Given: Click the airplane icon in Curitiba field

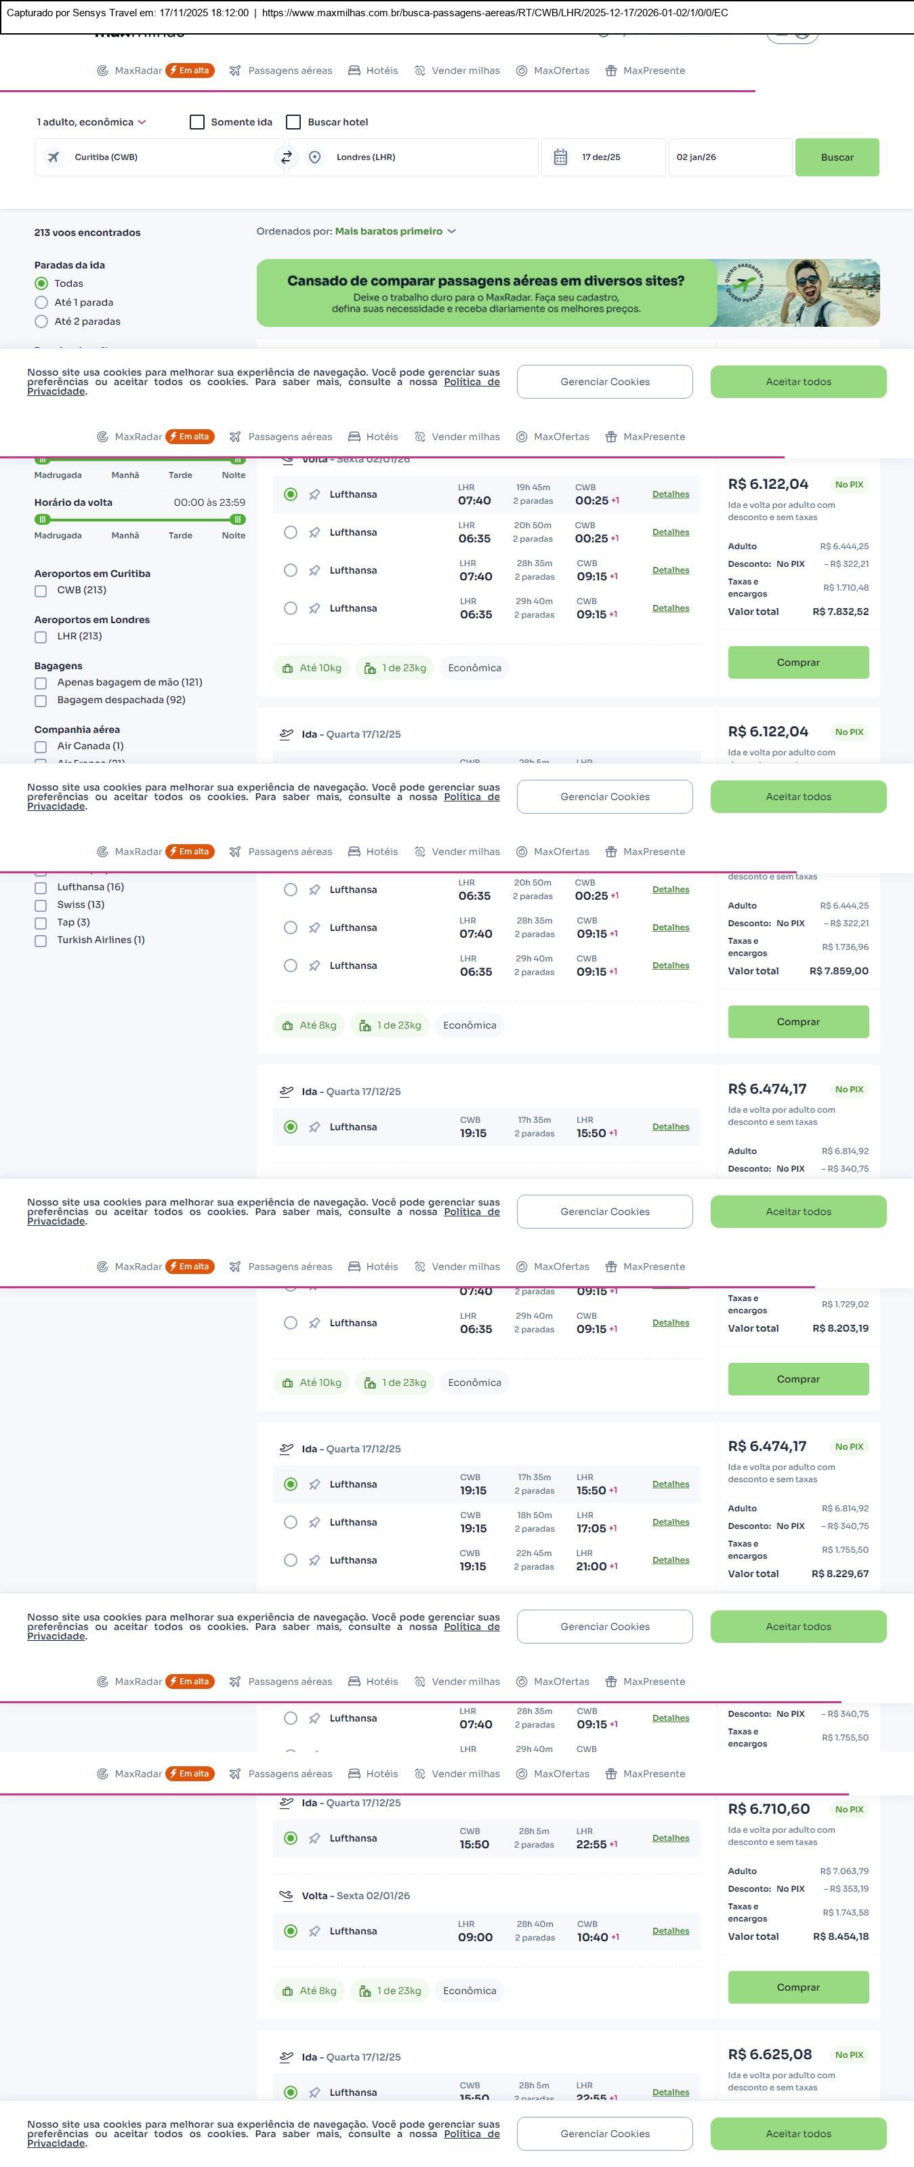Looking at the screenshot, I should click(54, 157).
